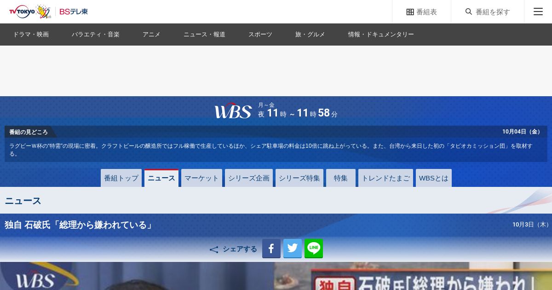Switch to シリーズ企画 tab
Screen dimensions: 552x290
pos(249,178)
